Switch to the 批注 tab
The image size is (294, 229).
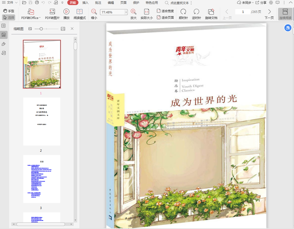98,3
